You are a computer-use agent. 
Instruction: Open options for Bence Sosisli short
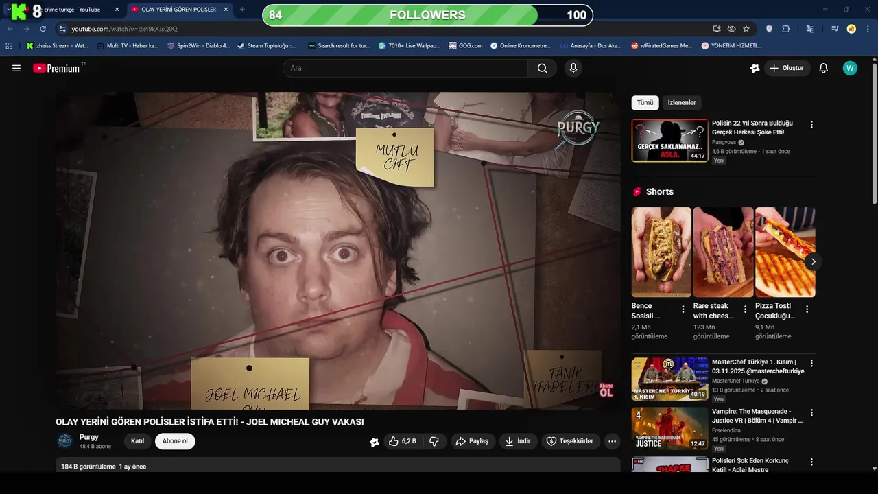683,309
